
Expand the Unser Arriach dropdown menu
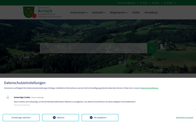[x=79, y=12]
